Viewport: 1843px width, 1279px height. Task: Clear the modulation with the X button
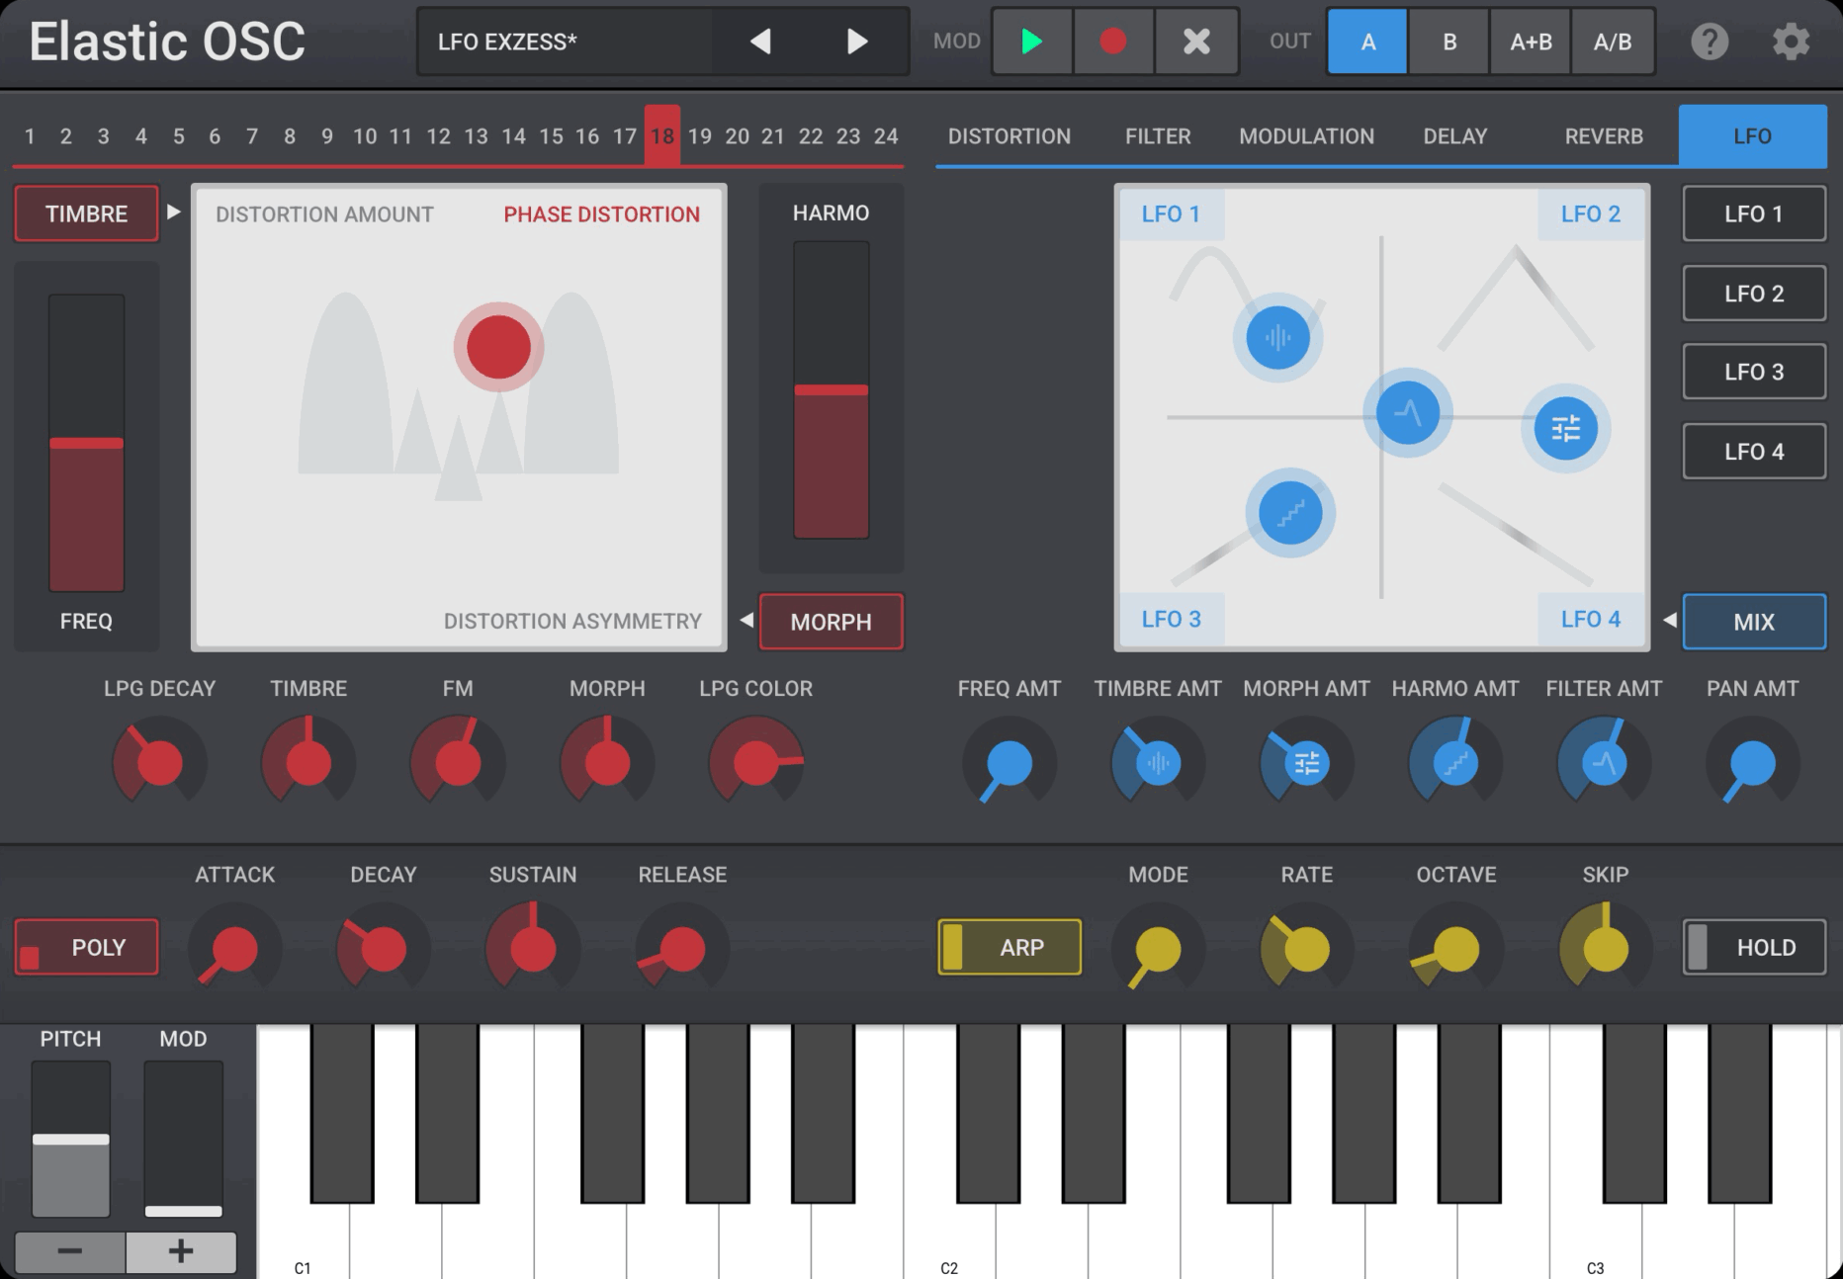point(1196,42)
